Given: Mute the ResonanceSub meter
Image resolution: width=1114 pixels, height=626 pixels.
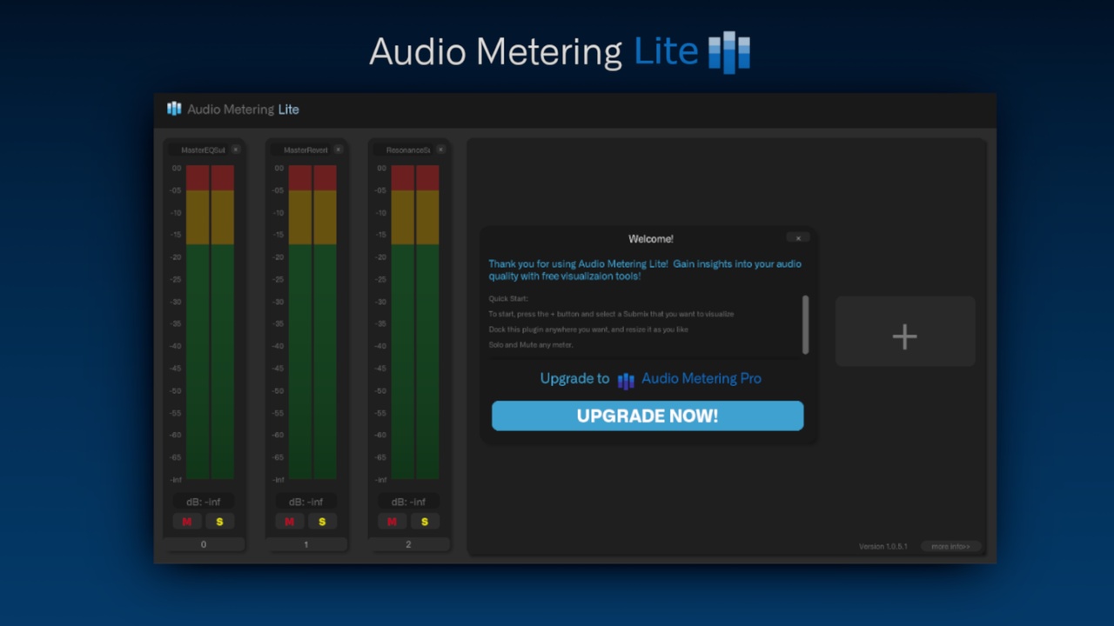Looking at the screenshot, I should (x=393, y=522).
